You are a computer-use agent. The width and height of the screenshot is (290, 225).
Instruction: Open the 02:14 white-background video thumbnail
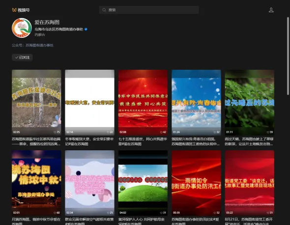pyautogui.click(x=89, y=102)
